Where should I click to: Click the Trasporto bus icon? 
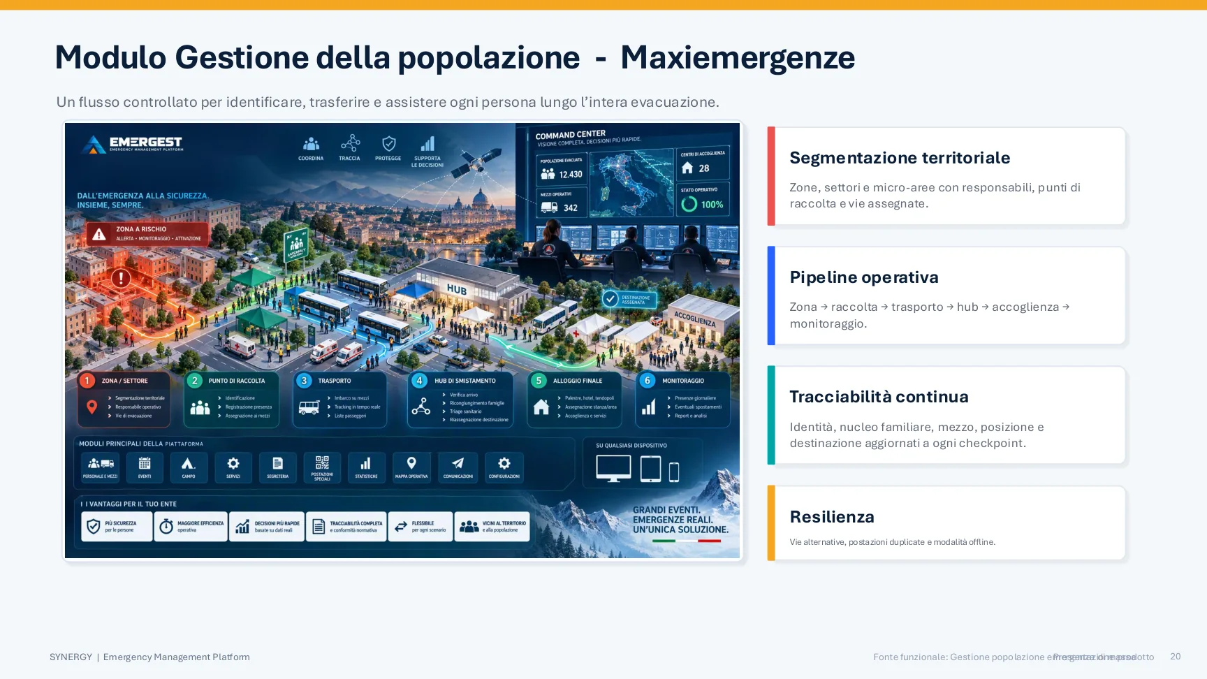pos(309,407)
